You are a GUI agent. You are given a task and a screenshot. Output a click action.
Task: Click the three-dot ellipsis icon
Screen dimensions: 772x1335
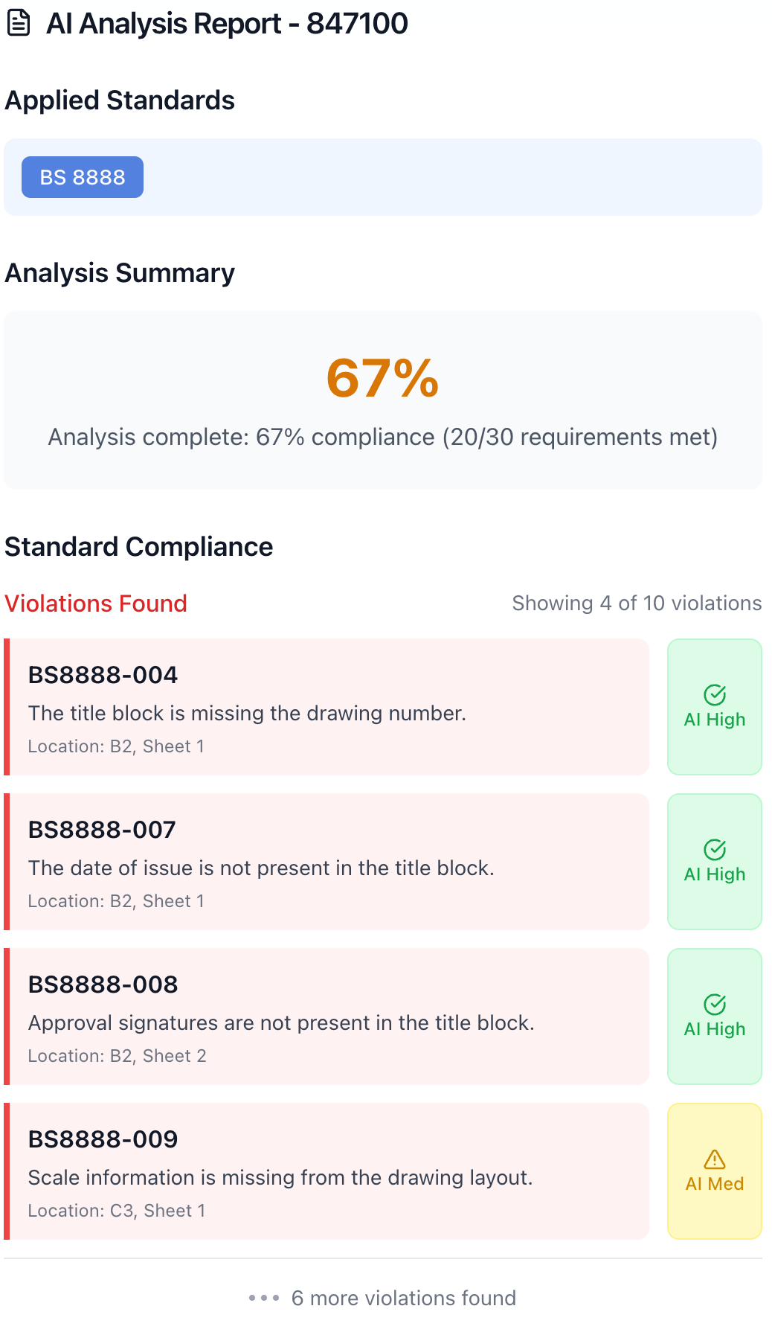click(x=264, y=1298)
